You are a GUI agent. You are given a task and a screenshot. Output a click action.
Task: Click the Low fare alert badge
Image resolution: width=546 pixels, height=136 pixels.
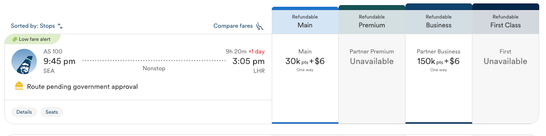(34, 39)
